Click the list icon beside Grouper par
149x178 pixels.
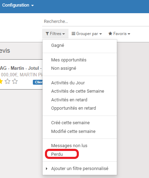(x=73, y=34)
